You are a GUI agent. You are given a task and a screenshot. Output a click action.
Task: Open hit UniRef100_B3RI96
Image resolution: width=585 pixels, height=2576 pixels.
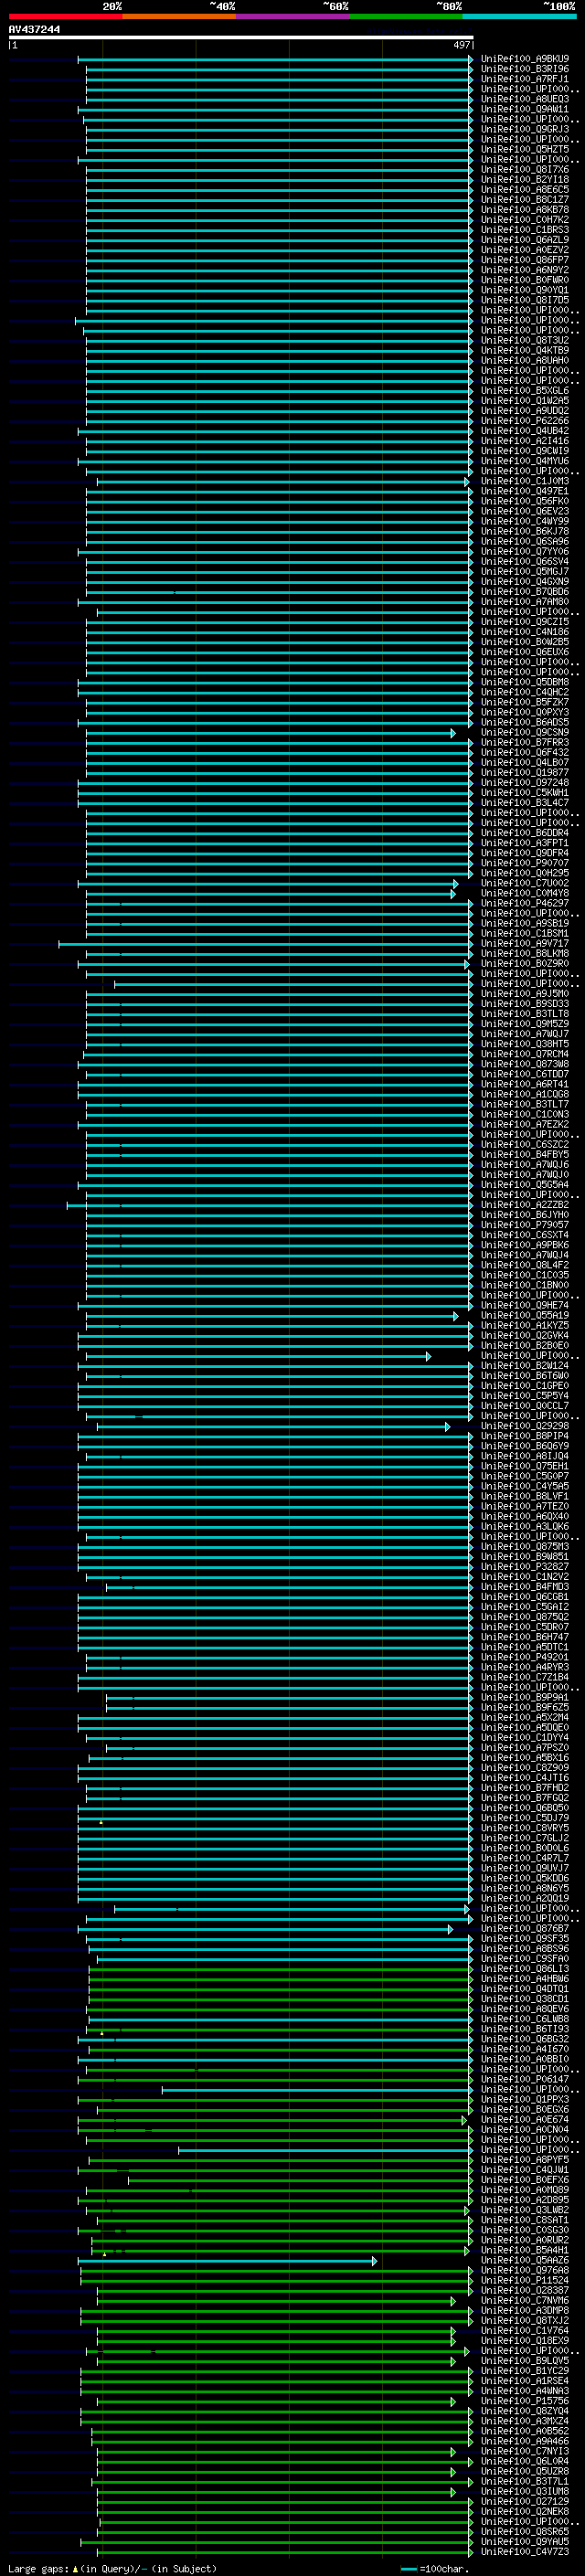tap(525, 69)
